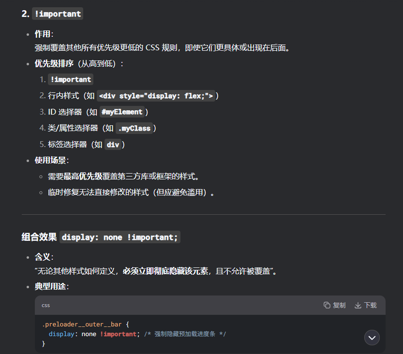
Task: Click the ".myClass" inline code chip
Action: coord(134,128)
